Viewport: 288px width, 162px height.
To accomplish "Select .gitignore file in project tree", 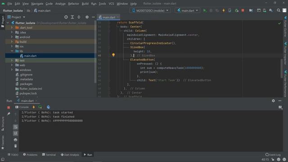I will 26,75.
